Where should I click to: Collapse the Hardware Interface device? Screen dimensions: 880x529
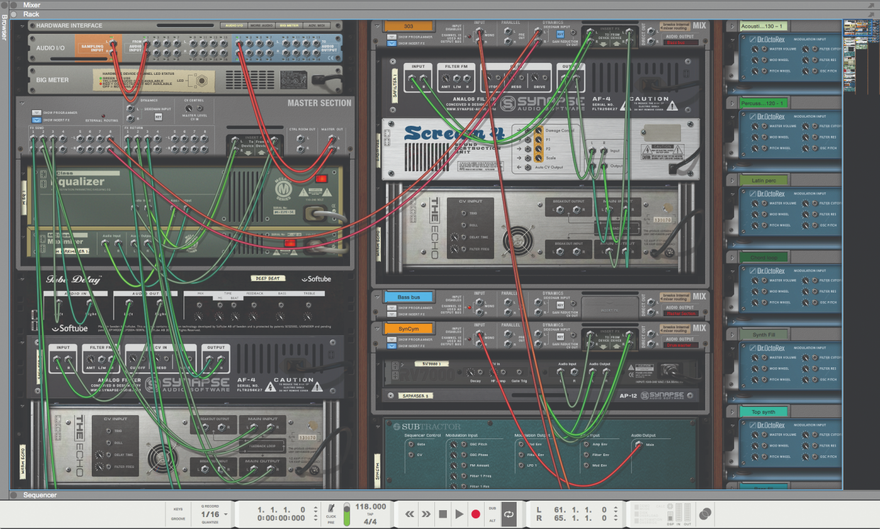click(22, 26)
